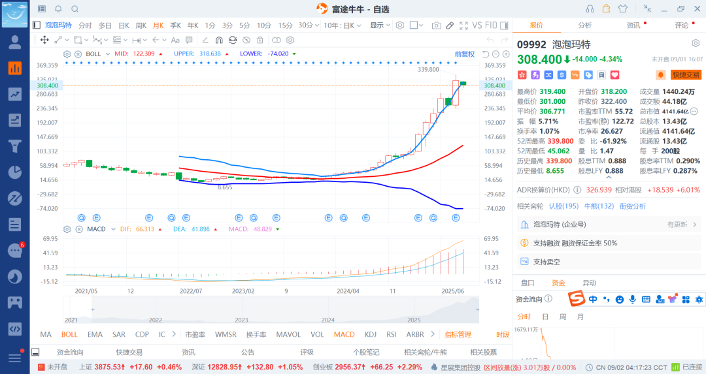Open the search magnifier in the title bar
The image size is (706, 374).
[x=75, y=9]
